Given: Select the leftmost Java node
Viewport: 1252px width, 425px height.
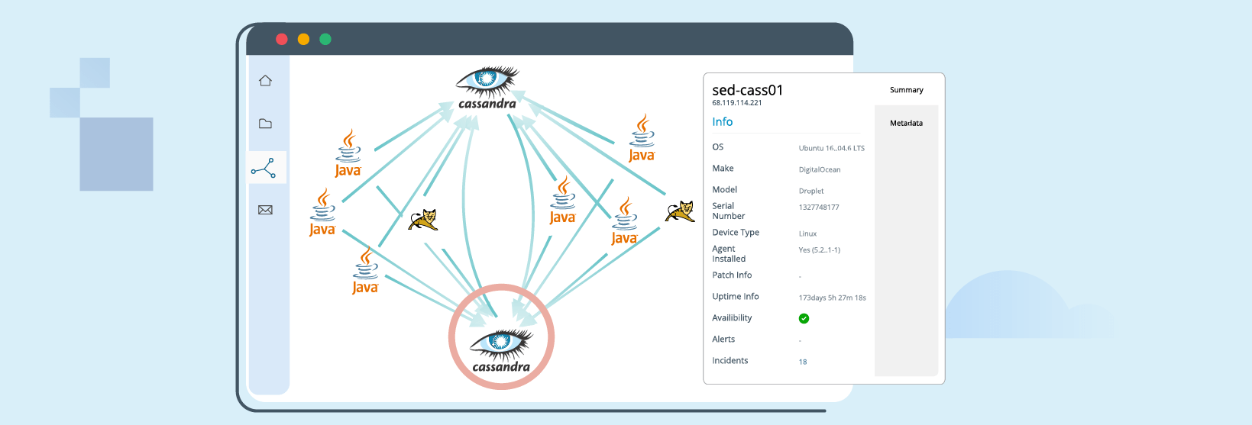Looking at the screenshot, I should pyautogui.click(x=322, y=213).
